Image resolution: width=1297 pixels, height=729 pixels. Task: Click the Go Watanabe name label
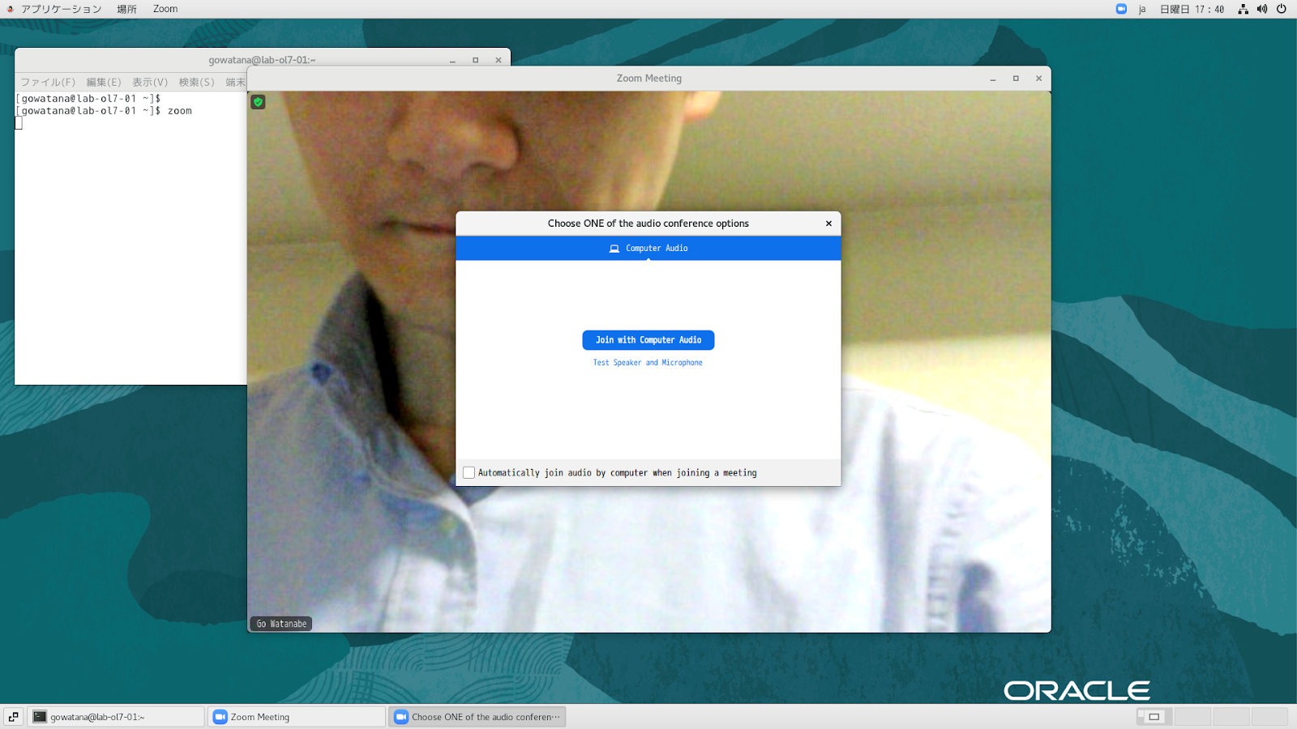281,624
